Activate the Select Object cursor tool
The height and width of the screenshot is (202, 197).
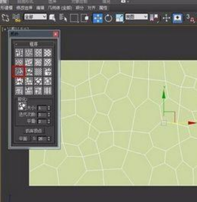click(53, 18)
